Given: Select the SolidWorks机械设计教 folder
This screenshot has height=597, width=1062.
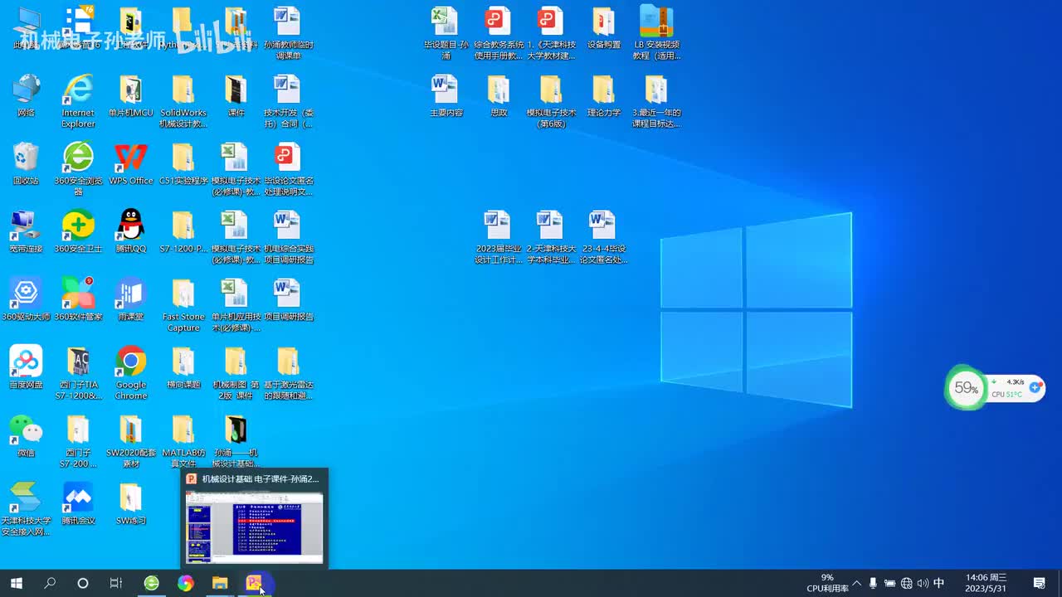Looking at the screenshot, I should point(183,101).
